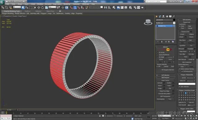The height and width of the screenshot is (120, 198).
Task: Select Polygon sub-object level icon
Action: (168, 50)
